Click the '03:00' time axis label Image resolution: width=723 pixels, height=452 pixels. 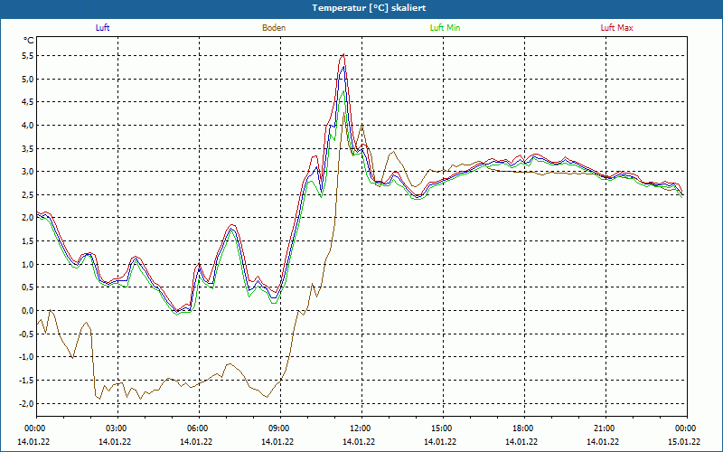pos(117,428)
